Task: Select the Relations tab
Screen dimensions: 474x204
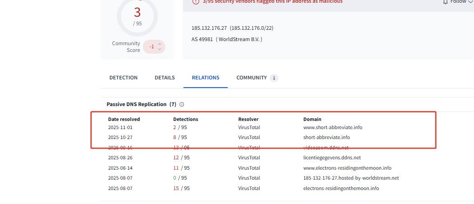Action: tap(206, 78)
